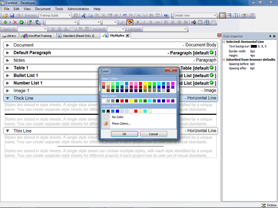Click the Open folder toolbar icon
This screenshot has width=278, height=208.
coord(5,16)
